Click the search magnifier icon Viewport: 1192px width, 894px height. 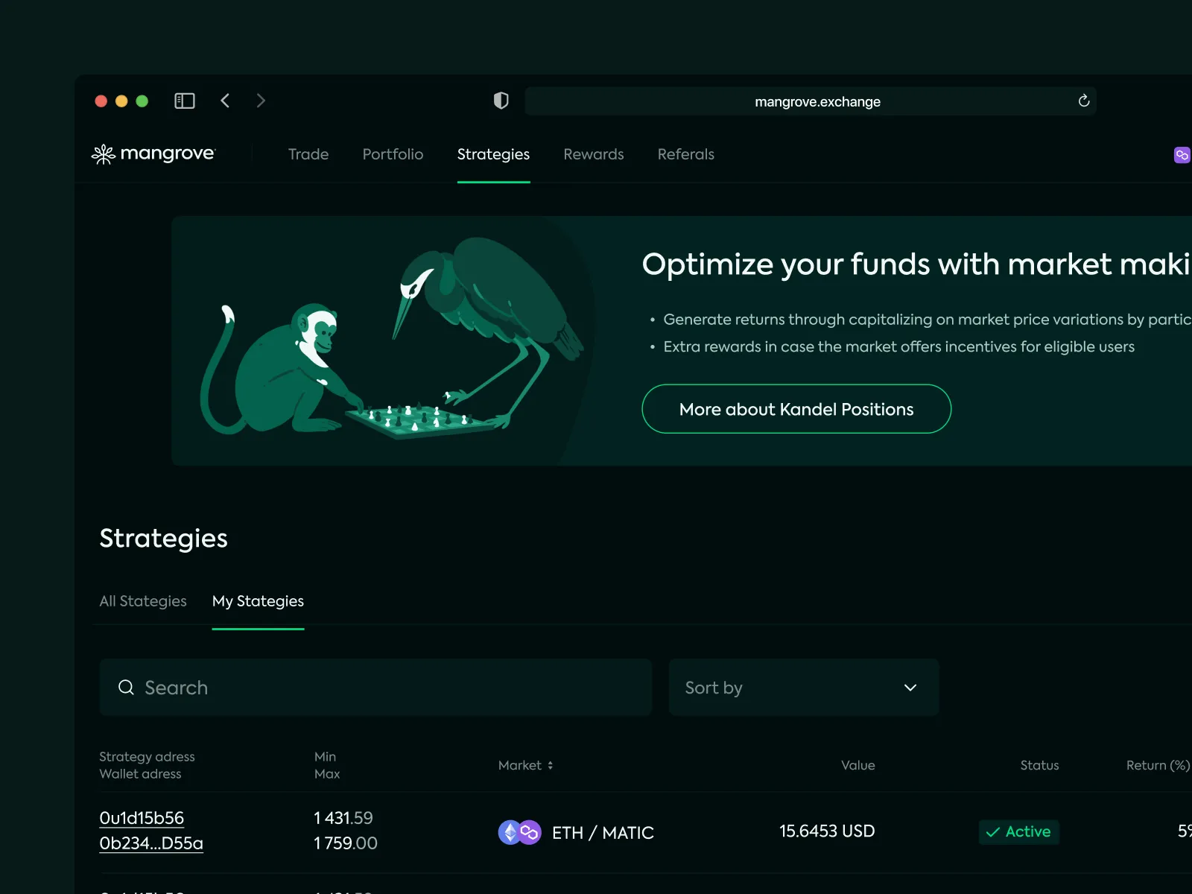tap(127, 687)
